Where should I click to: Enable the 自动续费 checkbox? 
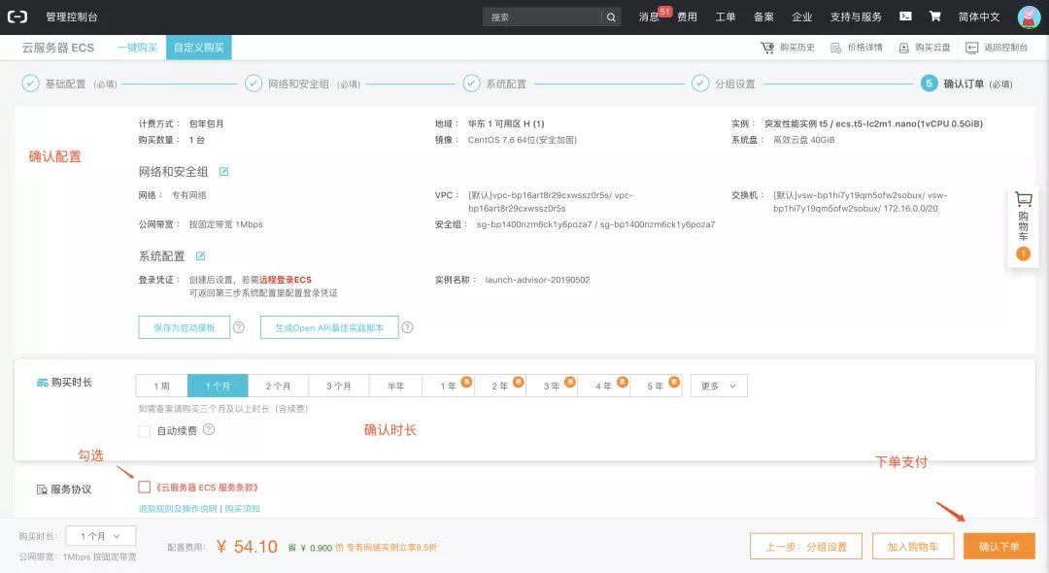[x=144, y=431]
